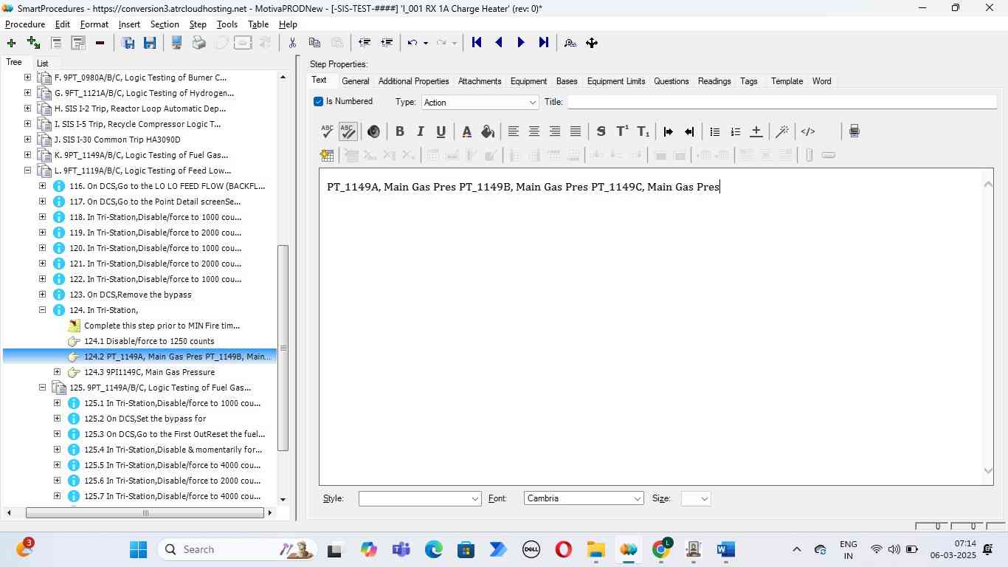Open the Undo history dropdown arrow
This screenshot has height=567, width=1008.
point(426,43)
